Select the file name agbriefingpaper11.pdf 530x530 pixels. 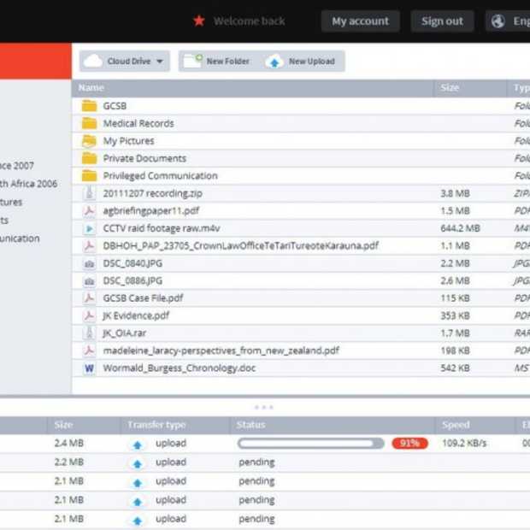[151, 211]
